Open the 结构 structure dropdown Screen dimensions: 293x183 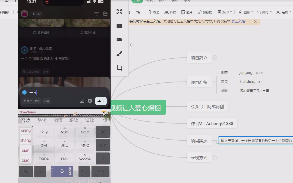point(283,12)
